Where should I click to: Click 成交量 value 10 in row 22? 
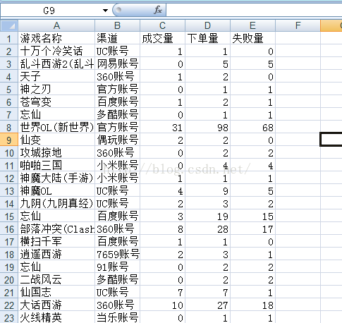pyautogui.click(x=163, y=305)
